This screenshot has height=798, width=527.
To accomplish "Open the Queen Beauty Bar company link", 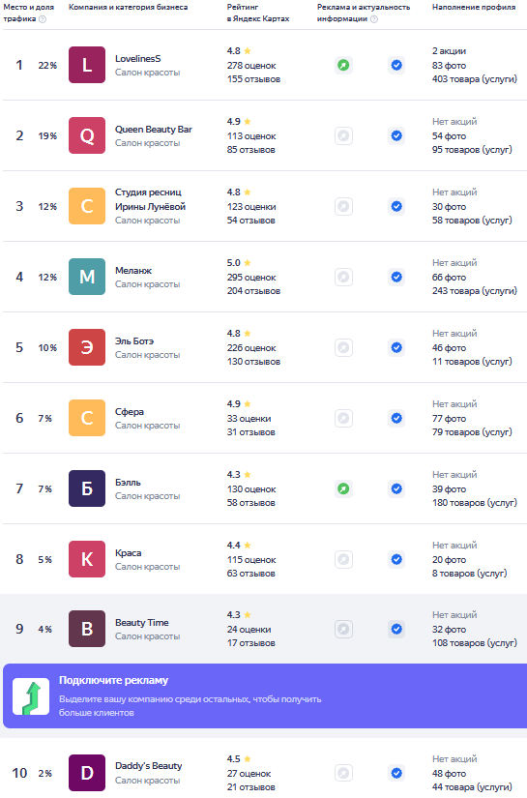I will click(x=154, y=130).
